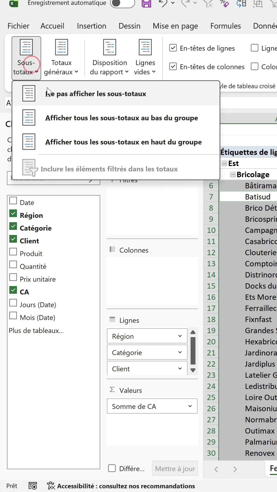Screen dimensions: 277x492
Task: Click the Lignes area scroll down arrow
Action: 193,370
